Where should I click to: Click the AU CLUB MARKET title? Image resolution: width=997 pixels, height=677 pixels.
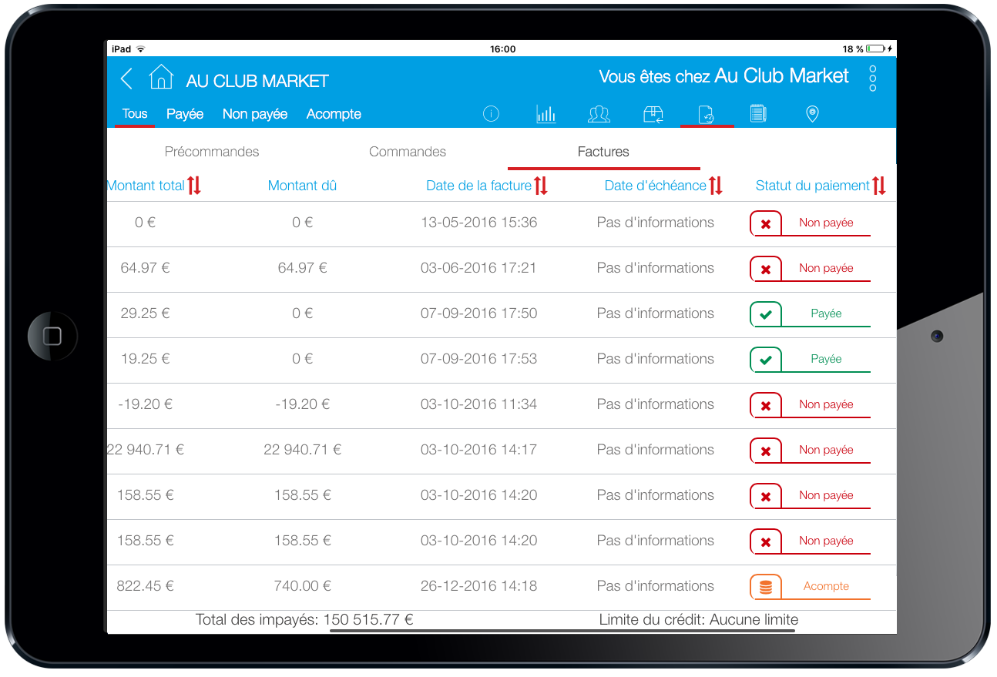[x=257, y=81]
